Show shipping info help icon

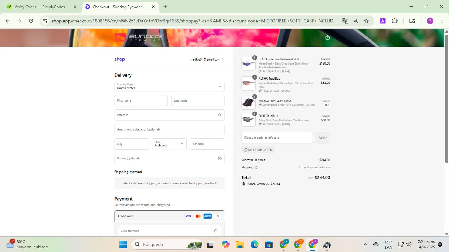click(256, 167)
